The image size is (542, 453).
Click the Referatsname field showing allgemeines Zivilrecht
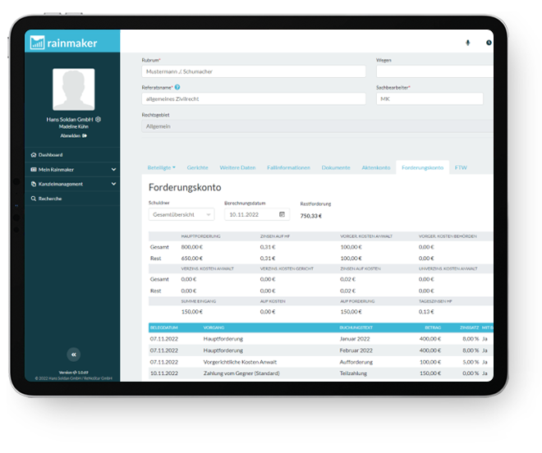254,98
